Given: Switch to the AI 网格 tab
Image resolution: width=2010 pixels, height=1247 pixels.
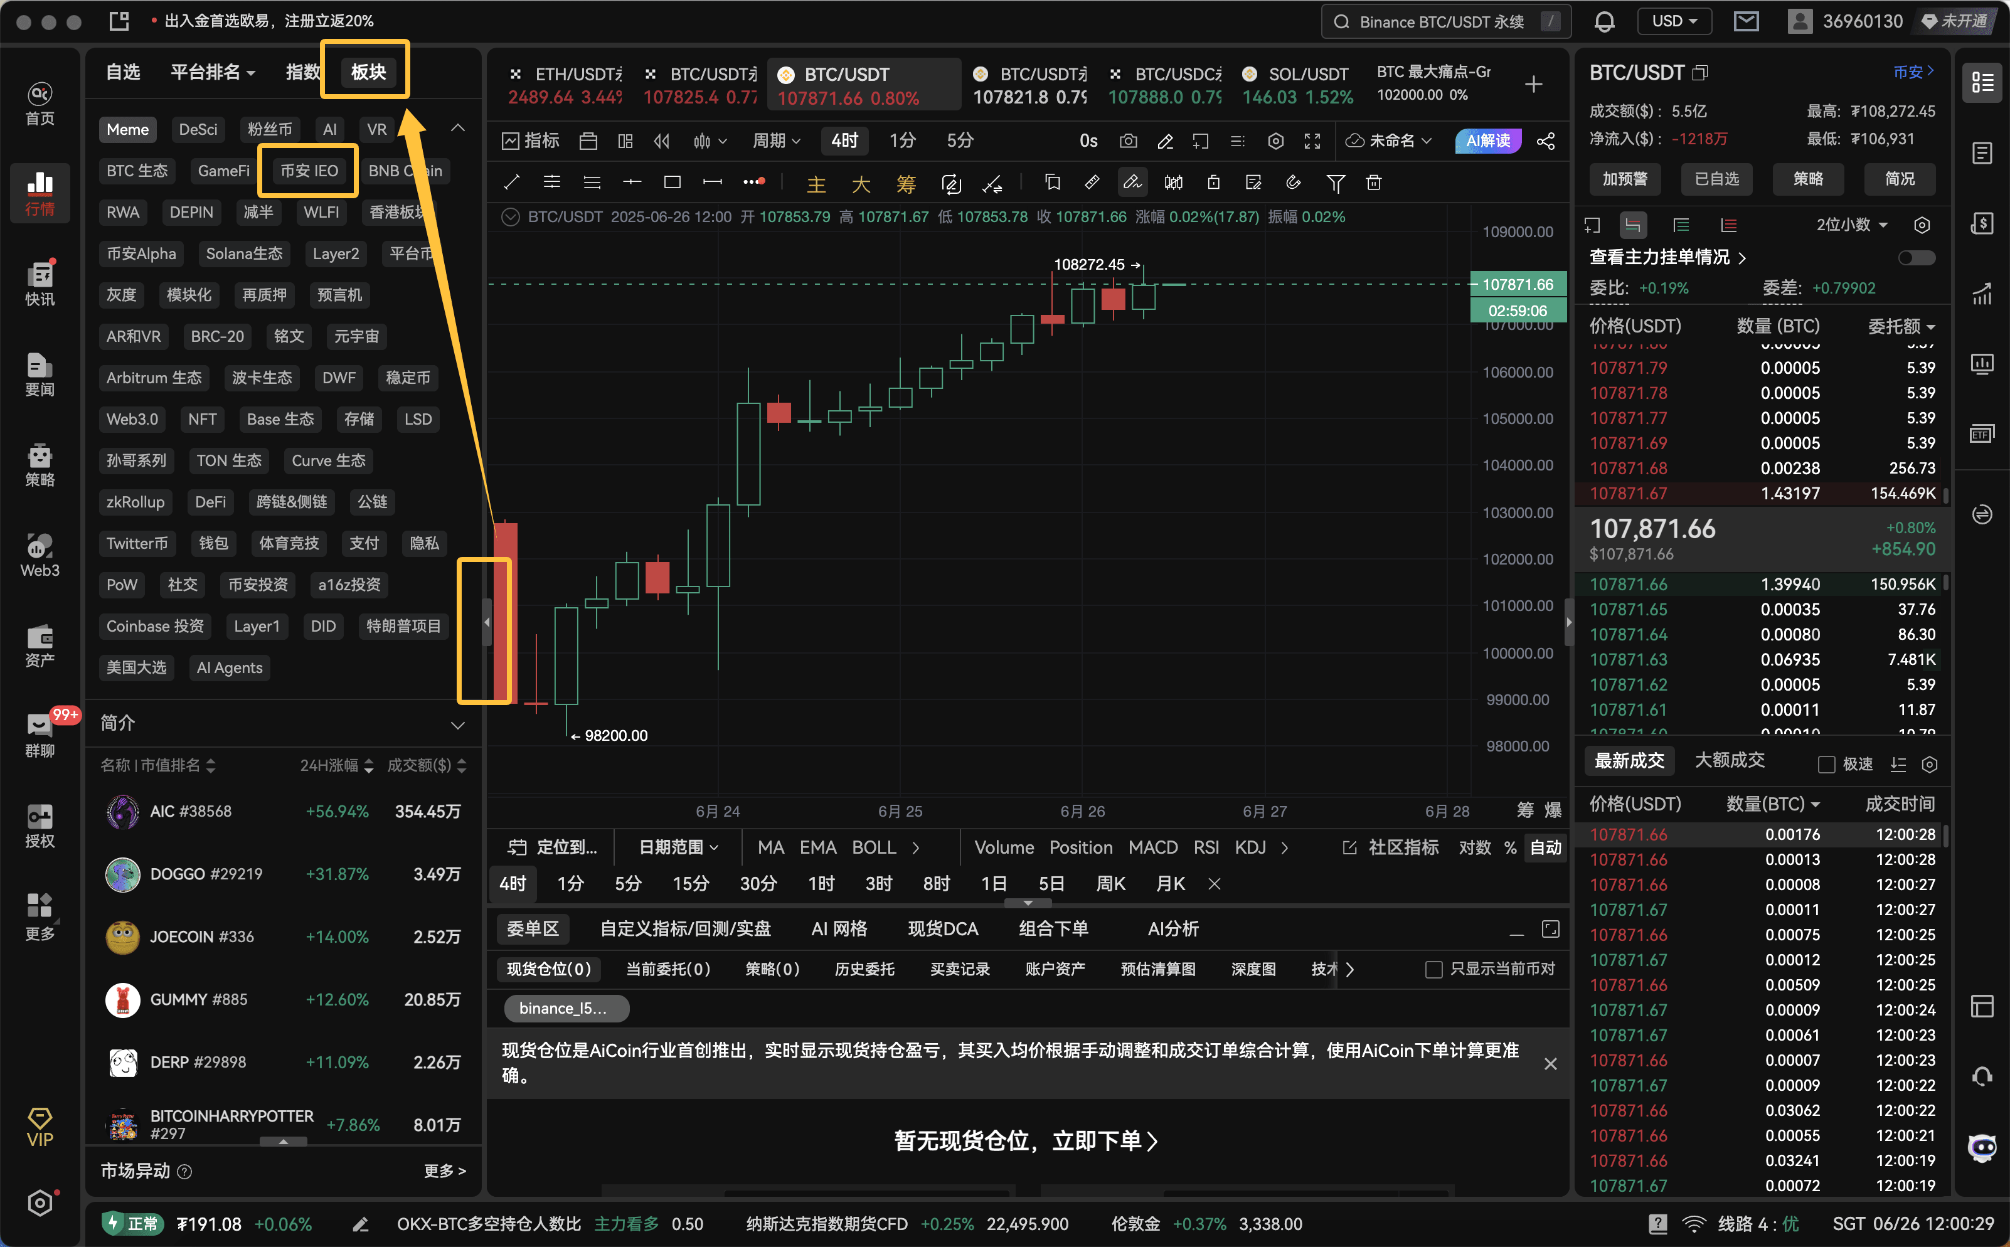Looking at the screenshot, I should (839, 930).
